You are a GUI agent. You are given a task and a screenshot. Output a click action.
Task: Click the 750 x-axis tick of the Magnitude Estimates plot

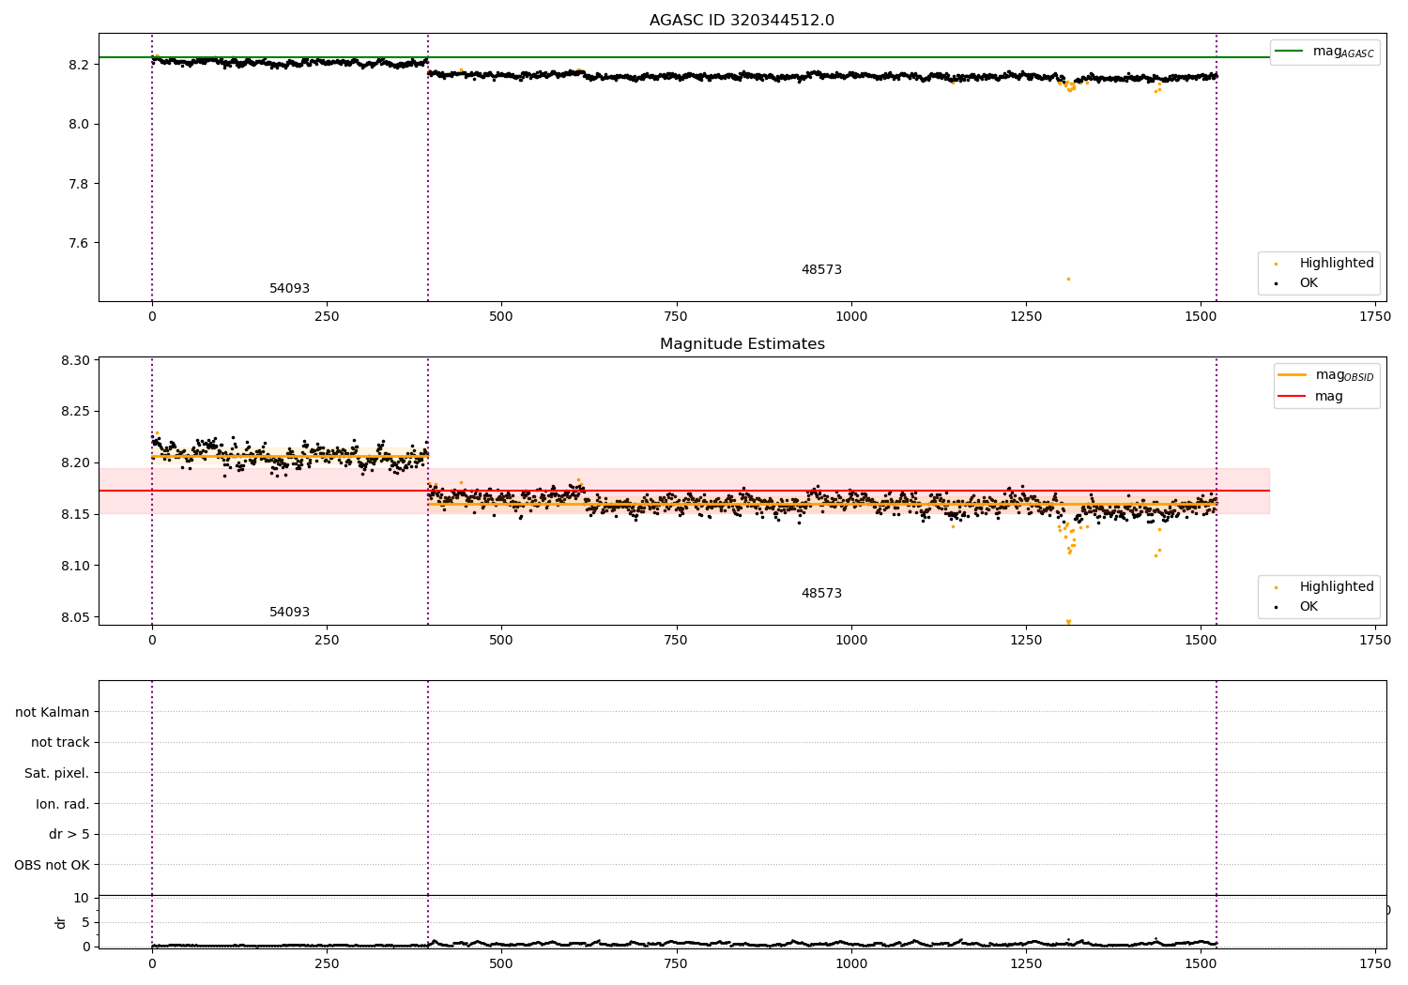pyautogui.click(x=676, y=641)
